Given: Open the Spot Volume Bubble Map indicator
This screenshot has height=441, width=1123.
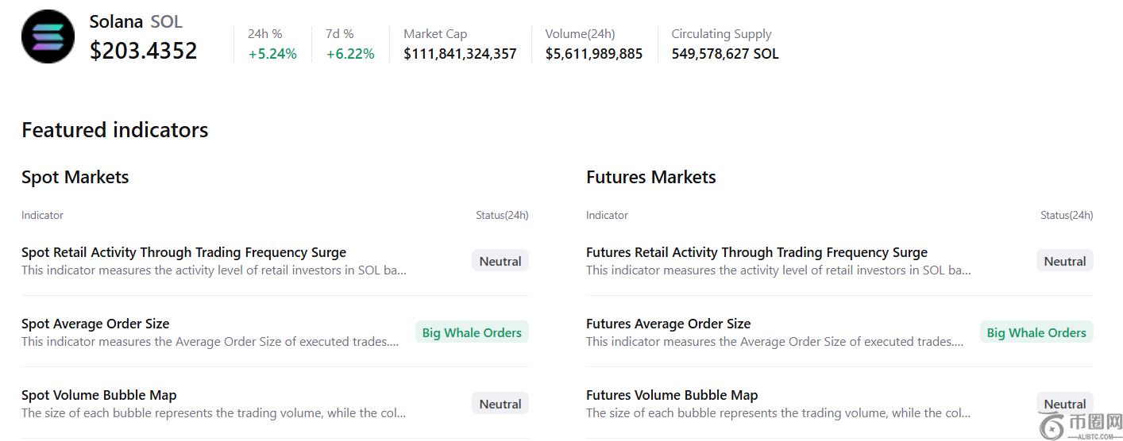Looking at the screenshot, I should [x=99, y=395].
